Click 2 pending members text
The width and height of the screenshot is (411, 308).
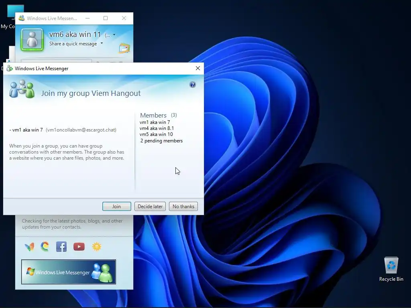161,141
